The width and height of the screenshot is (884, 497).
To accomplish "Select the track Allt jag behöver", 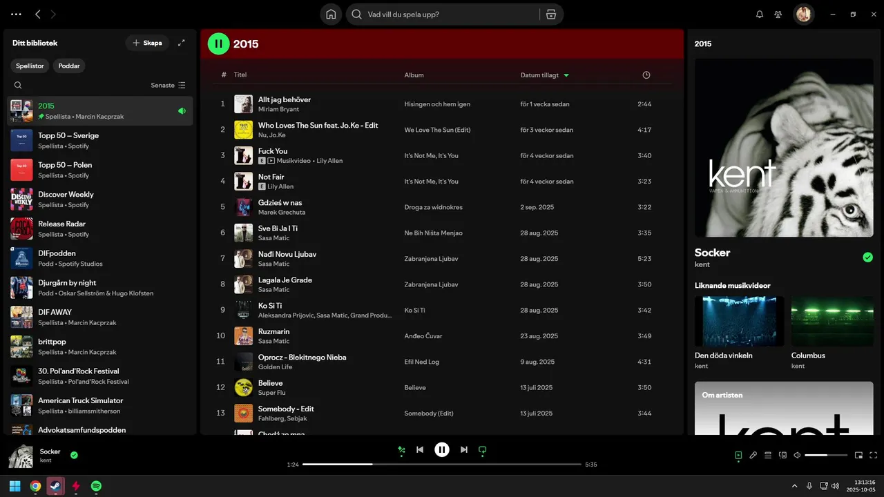I will pyautogui.click(x=285, y=99).
